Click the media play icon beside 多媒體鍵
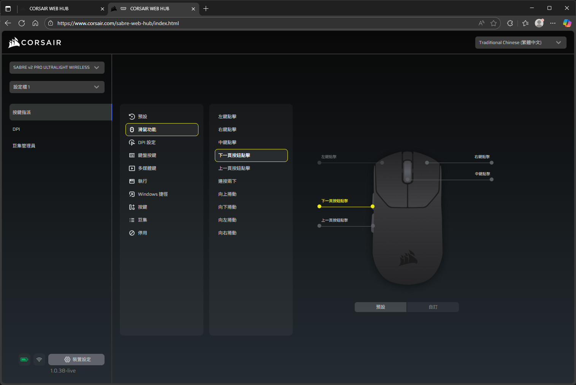576x385 pixels. [132, 168]
